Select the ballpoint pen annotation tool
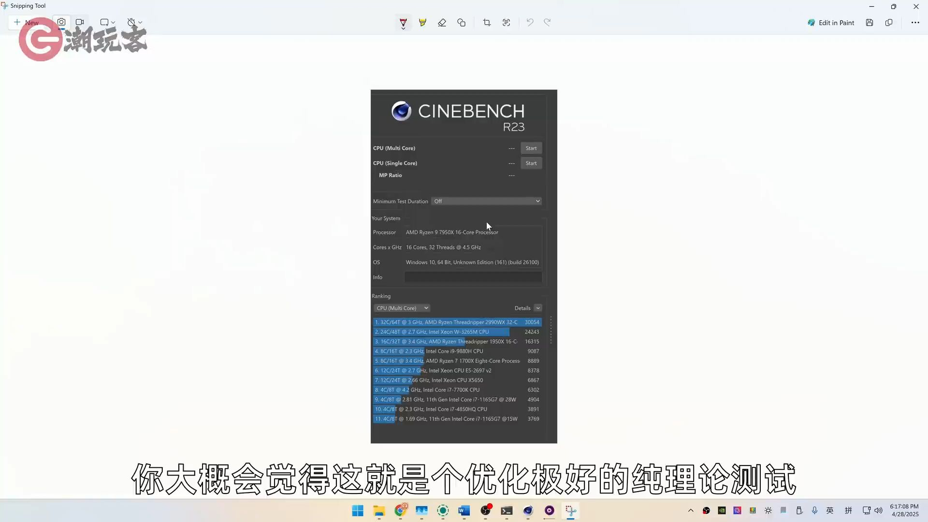Viewport: 928px width, 522px height. click(x=403, y=22)
